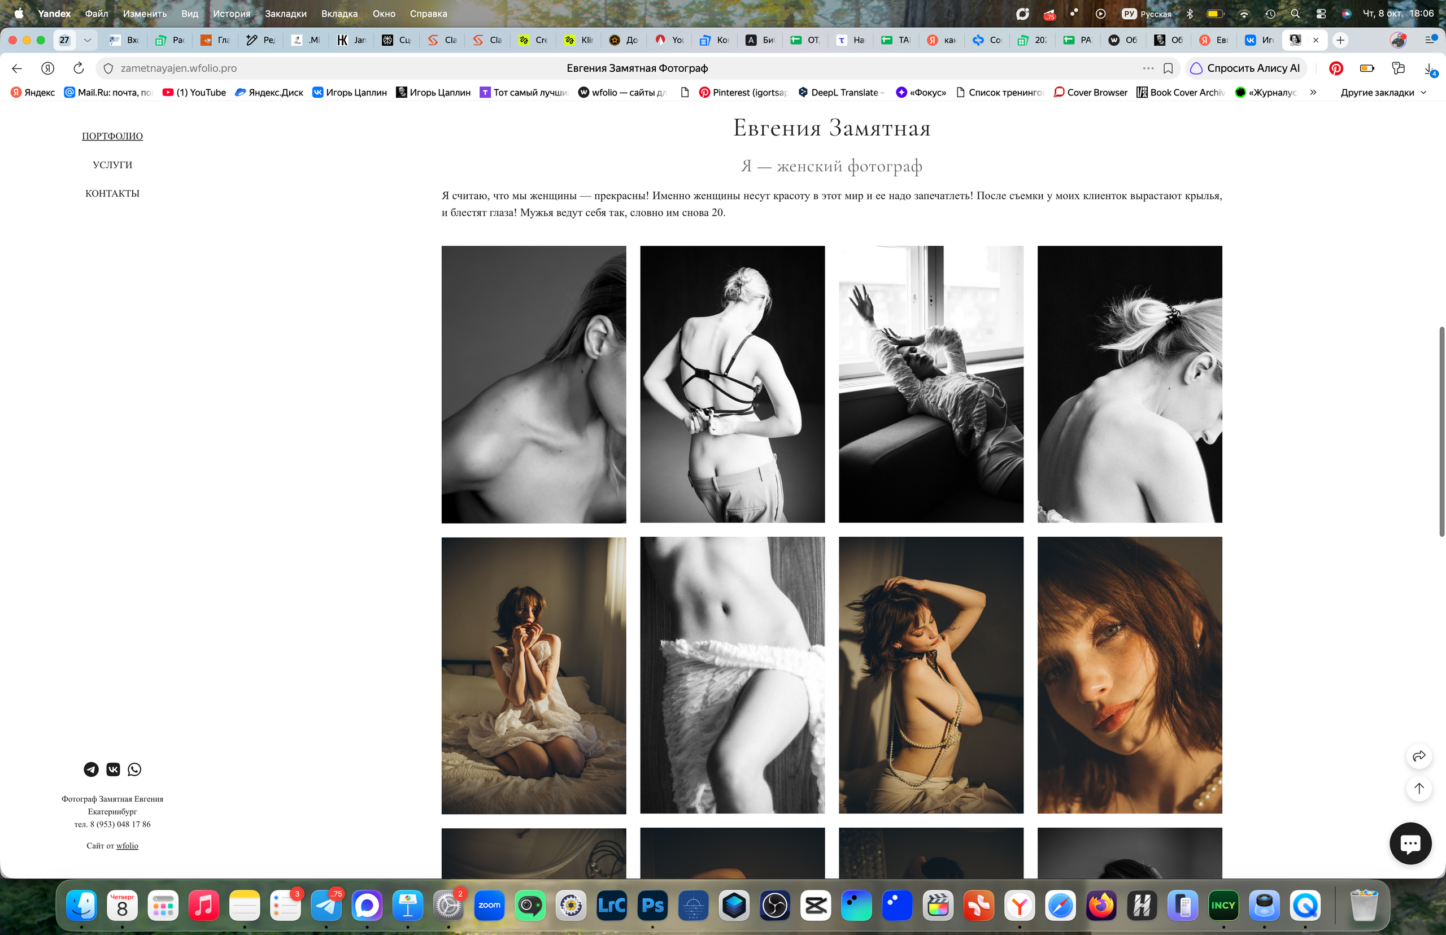This screenshot has height=935, width=1446.
Task: Open the История menu in the menu bar
Action: 231,14
